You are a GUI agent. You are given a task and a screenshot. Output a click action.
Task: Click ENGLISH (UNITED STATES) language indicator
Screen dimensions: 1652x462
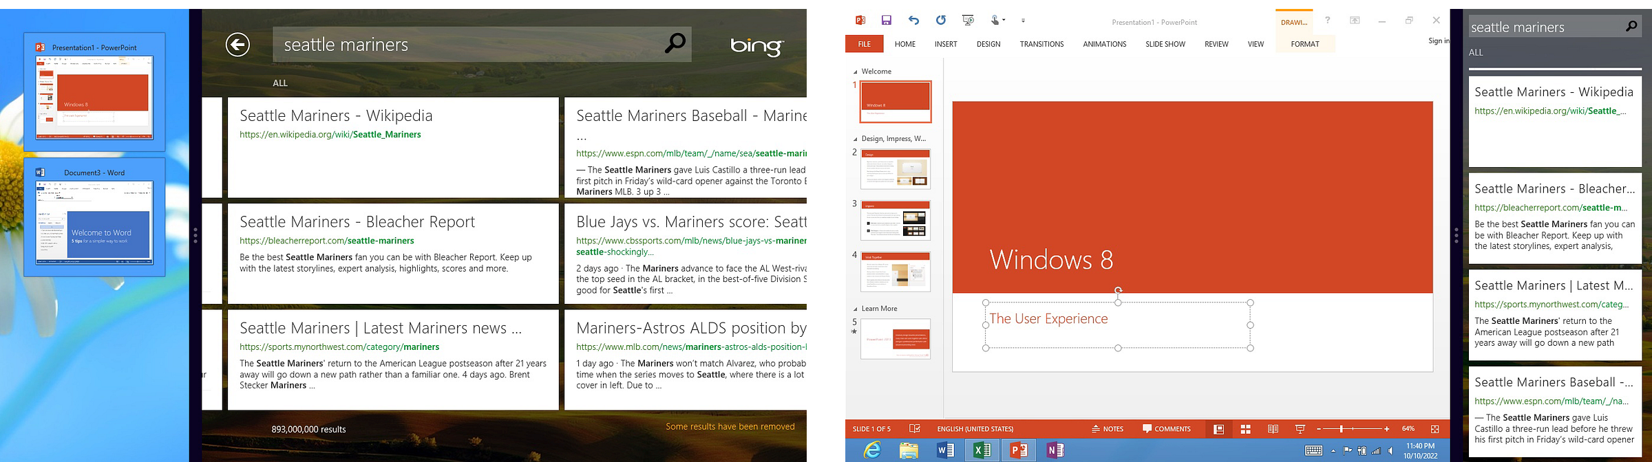[x=975, y=429]
